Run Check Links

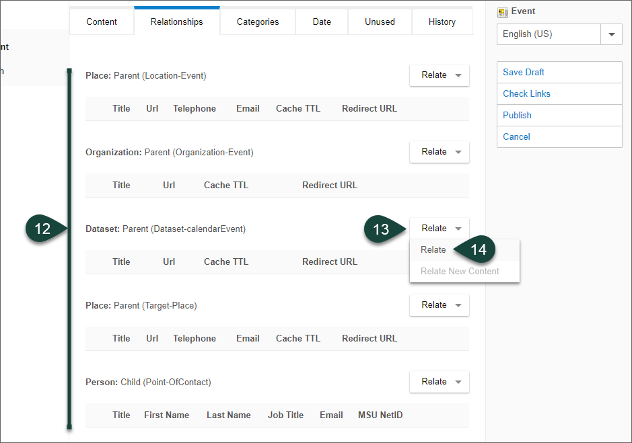click(526, 93)
